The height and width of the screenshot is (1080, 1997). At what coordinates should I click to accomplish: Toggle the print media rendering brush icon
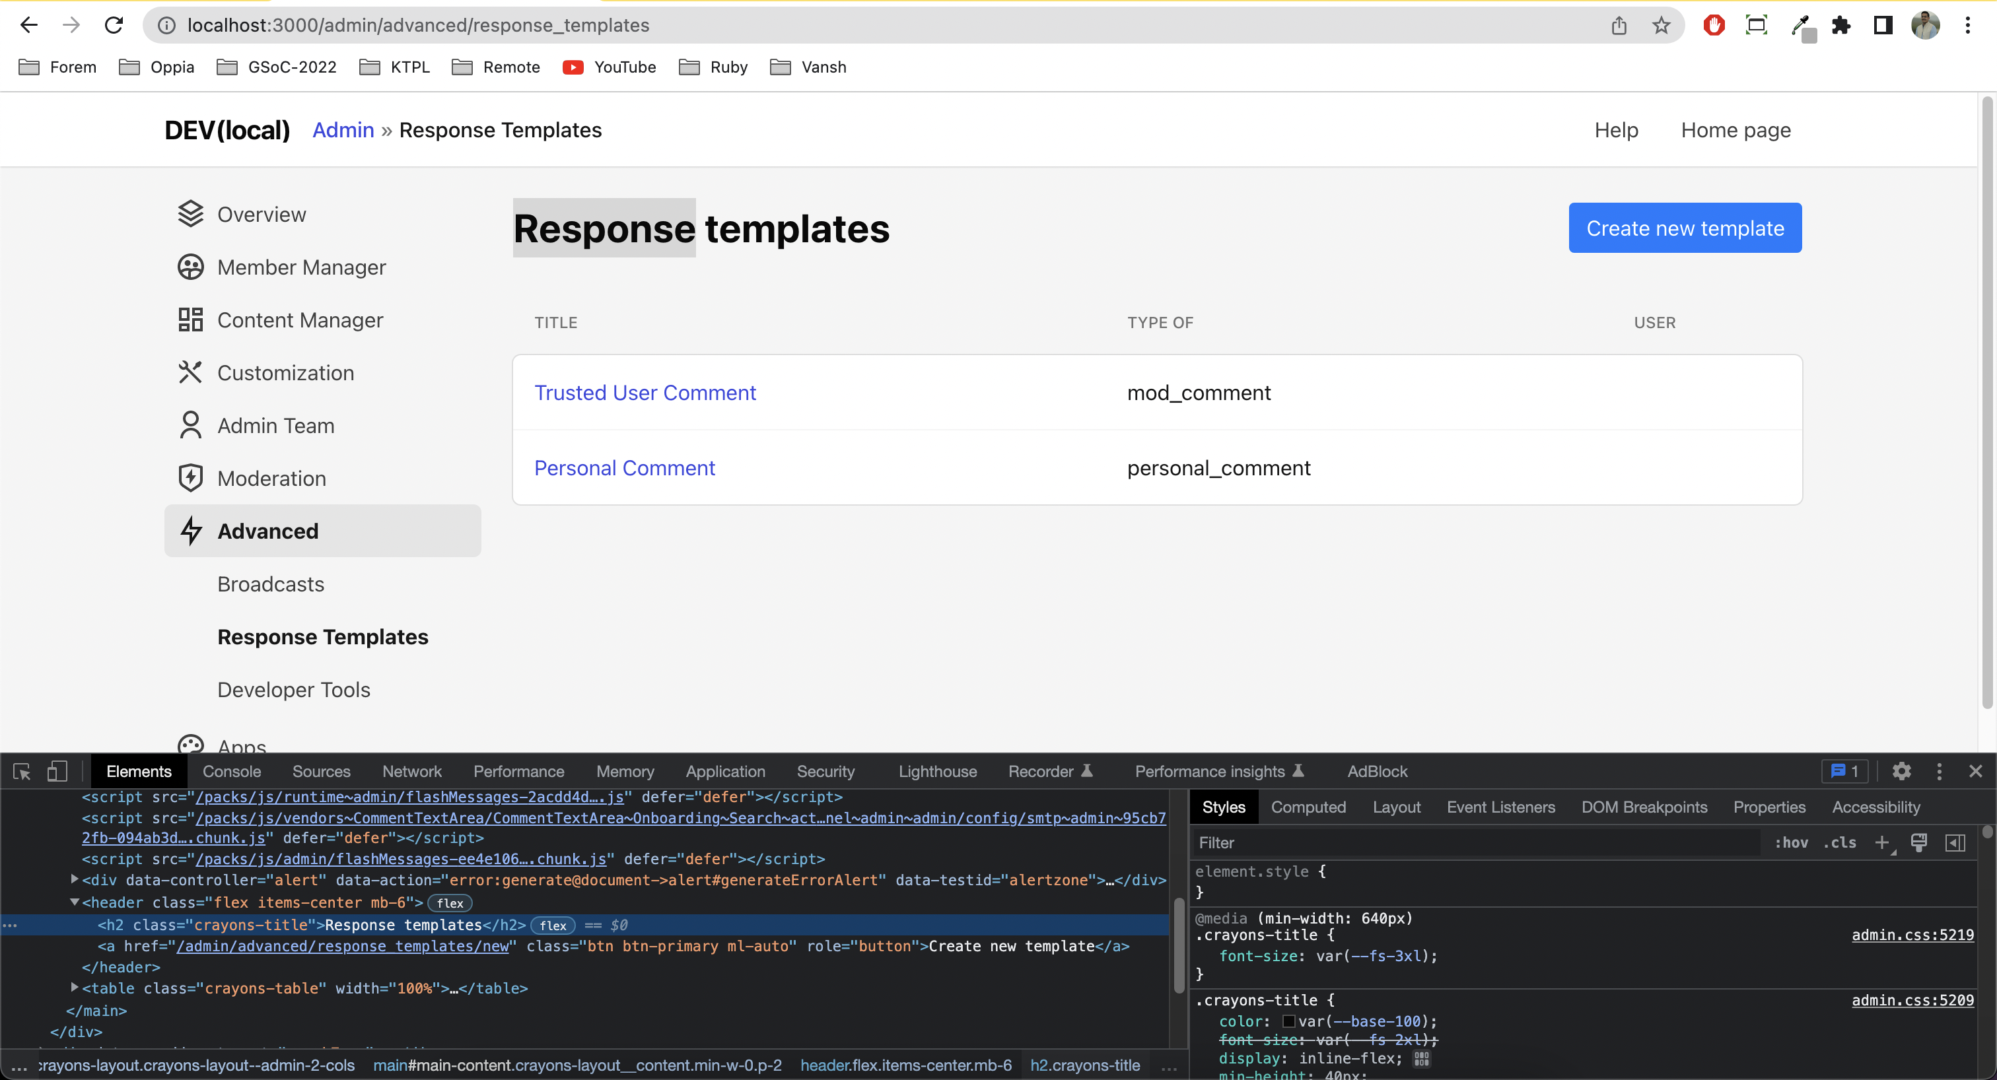(1920, 843)
